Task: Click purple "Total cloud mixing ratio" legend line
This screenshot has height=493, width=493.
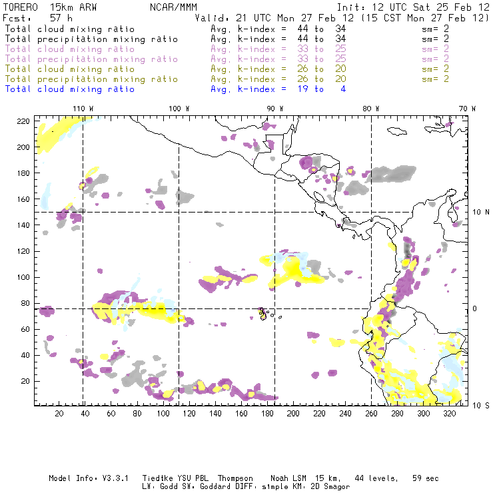Action: tap(70, 49)
